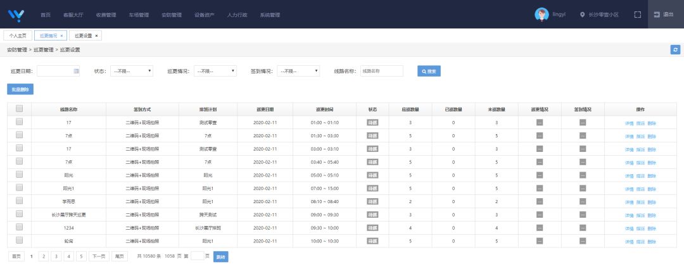Open 安防管理 in the top navigation
This screenshot has height=269, width=684.
click(172, 15)
